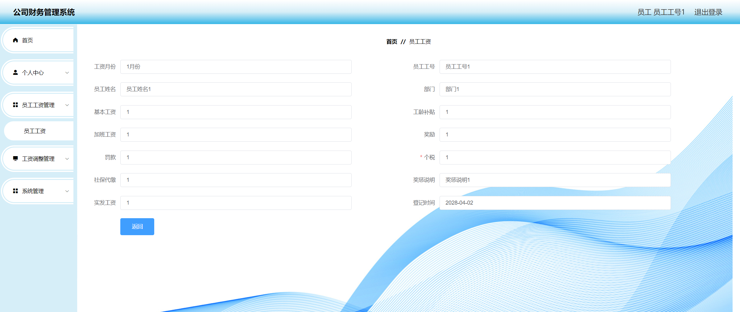Click the person icon for 个人中心
The height and width of the screenshot is (312, 740).
[15, 73]
